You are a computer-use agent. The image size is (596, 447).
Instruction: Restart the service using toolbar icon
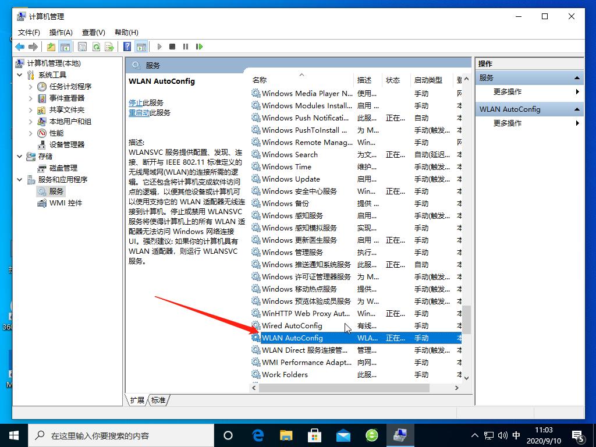coord(199,47)
